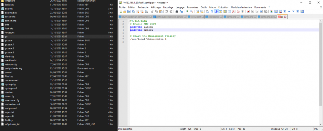This screenshot has width=323, height=131.
Task: Start macro recording with the red dot
Action: pyautogui.click(x=248, y=12)
